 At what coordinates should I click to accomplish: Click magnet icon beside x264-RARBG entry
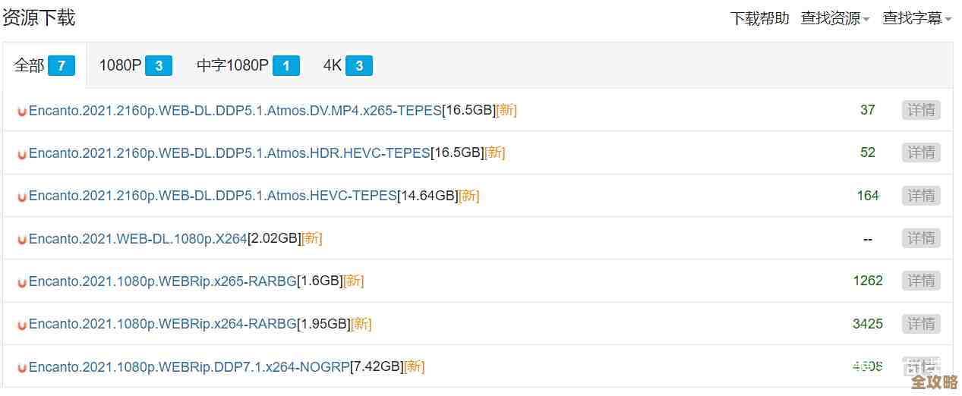pos(22,325)
